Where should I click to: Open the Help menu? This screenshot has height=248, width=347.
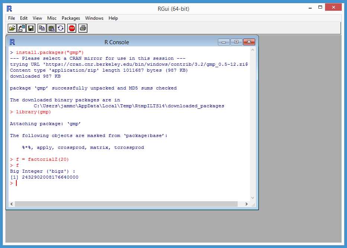click(x=113, y=18)
